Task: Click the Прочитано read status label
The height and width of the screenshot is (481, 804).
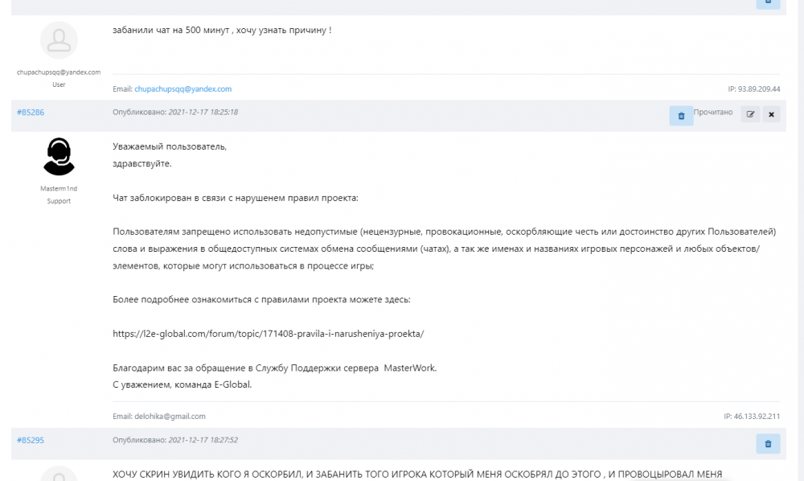Action: click(713, 113)
